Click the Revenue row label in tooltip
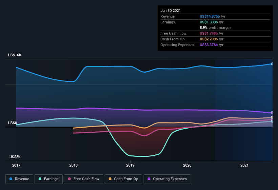Viewport: 278px width, 190px height. tap(168, 16)
